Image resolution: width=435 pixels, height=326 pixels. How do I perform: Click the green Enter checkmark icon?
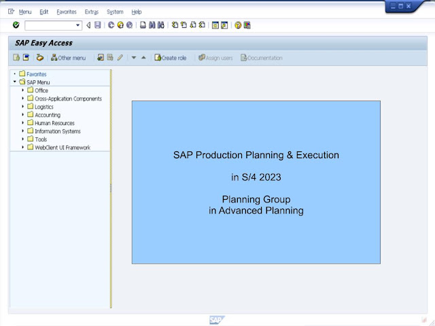click(x=16, y=25)
